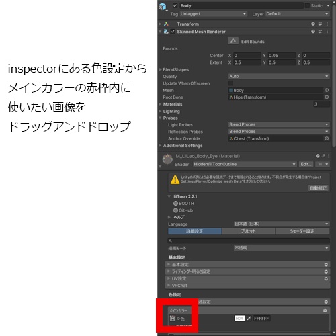The width and height of the screenshot is (336, 336).
Task: Expand the VRChat section
Action: [x=248, y=286]
